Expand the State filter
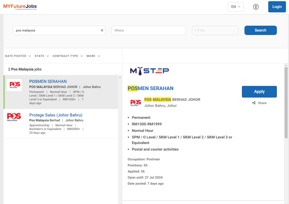Viewport: 289px width, 204px height. point(42,56)
